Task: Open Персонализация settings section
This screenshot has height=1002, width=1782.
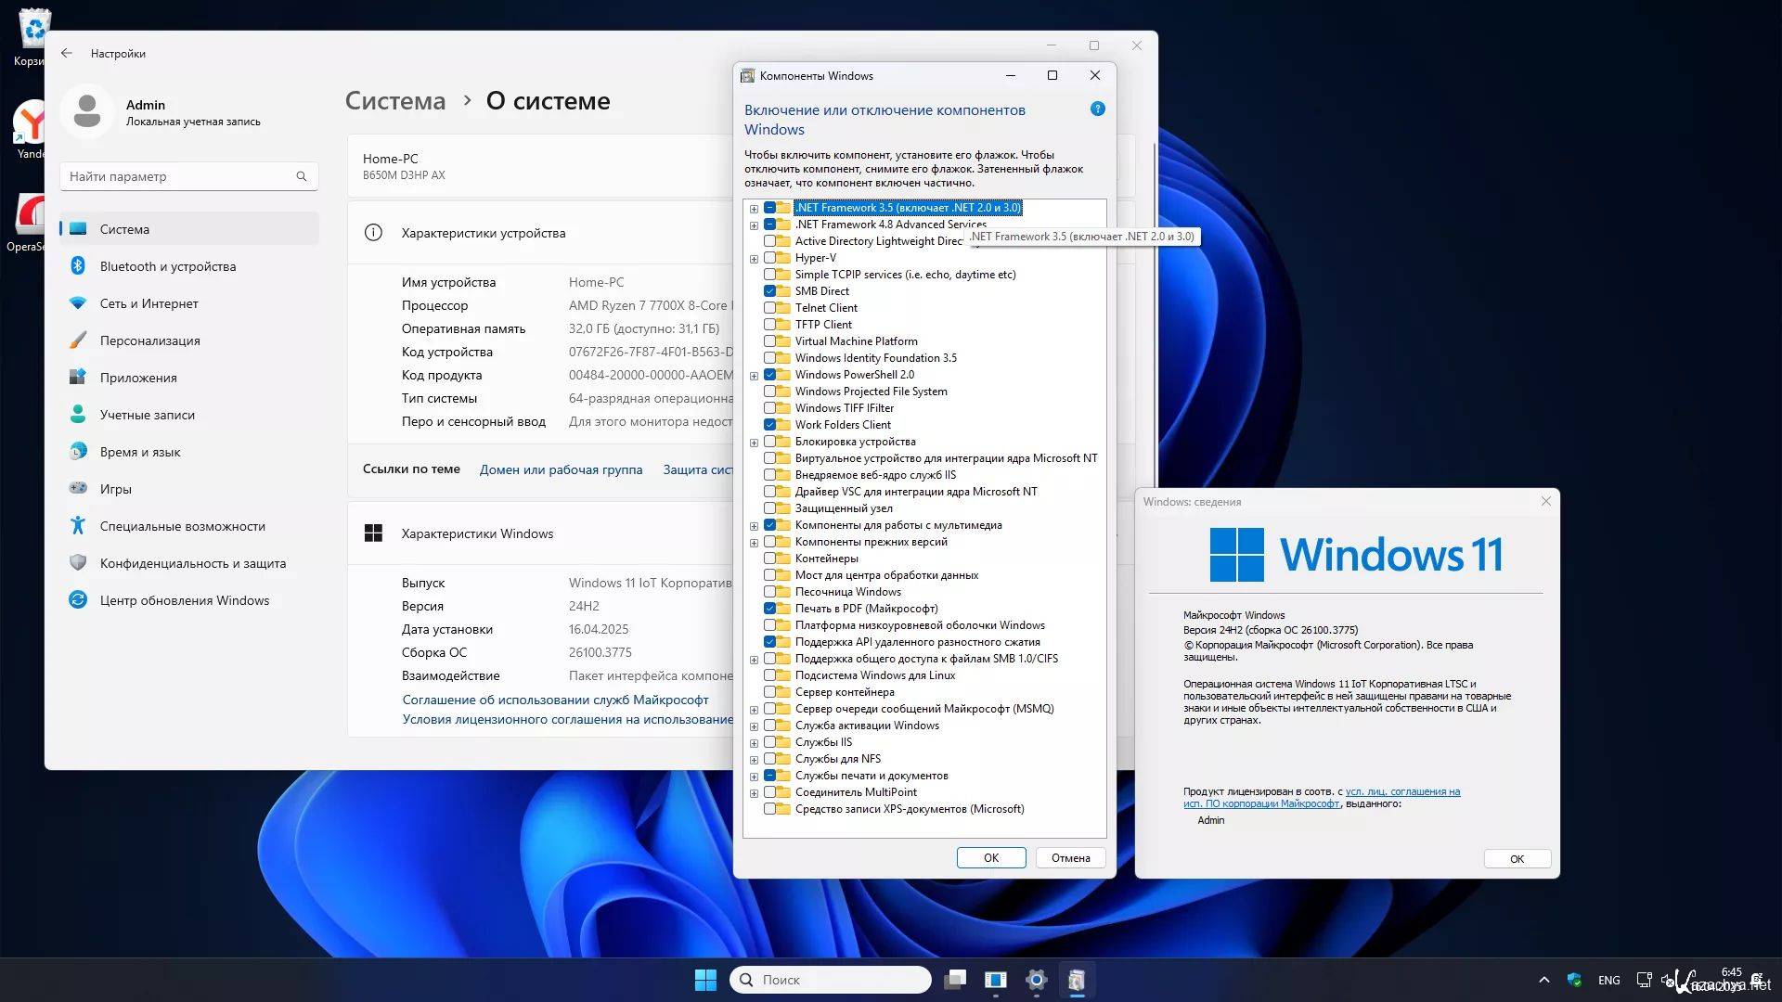Action: coord(149,340)
